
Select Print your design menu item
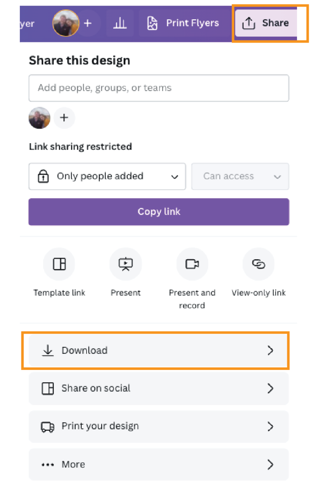pyautogui.click(x=159, y=426)
